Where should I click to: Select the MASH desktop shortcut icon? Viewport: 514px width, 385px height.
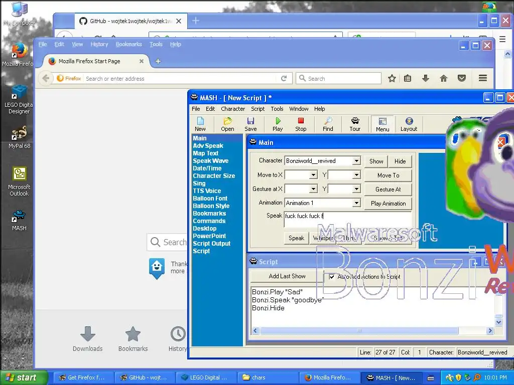[x=19, y=220]
